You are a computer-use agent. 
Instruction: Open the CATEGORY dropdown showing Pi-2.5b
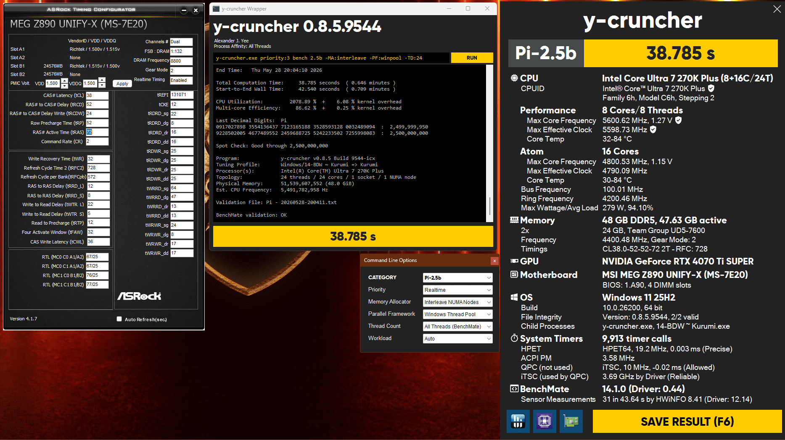[457, 278]
